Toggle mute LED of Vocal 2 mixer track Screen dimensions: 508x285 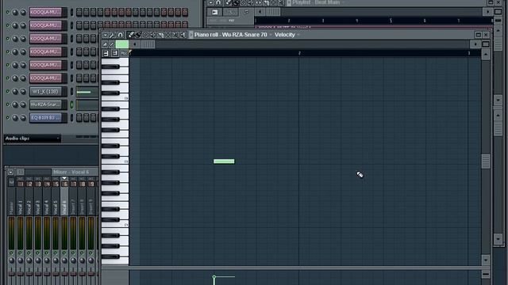pyautogui.click(x=29, y=253)
